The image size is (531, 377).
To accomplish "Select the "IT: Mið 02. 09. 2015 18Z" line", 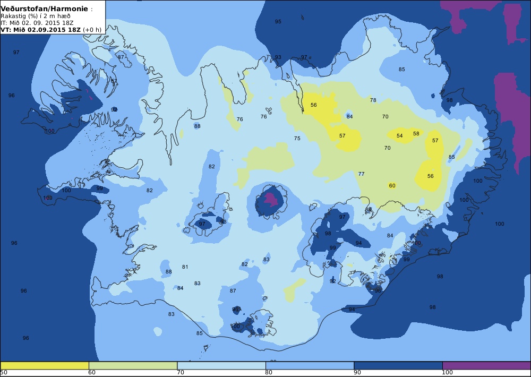I will tap(37, 23).
